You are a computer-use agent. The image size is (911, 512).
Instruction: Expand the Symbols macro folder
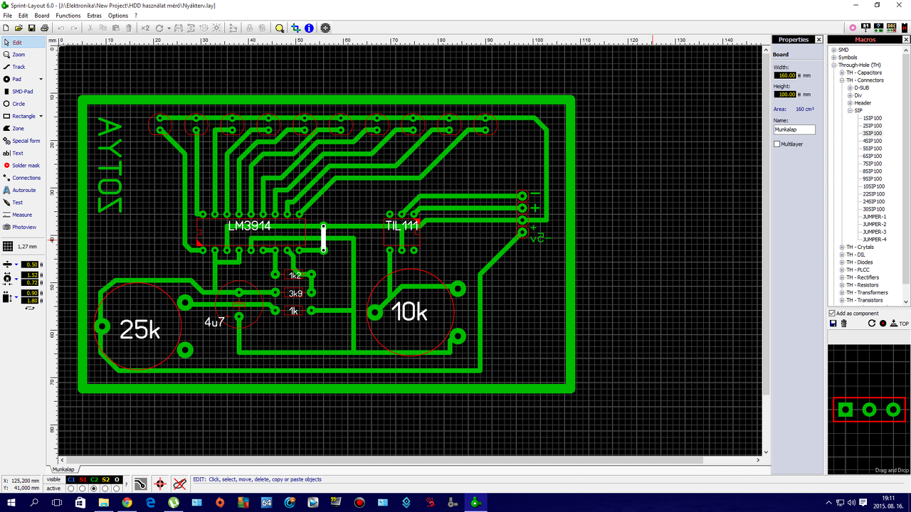tap(834, 58)
